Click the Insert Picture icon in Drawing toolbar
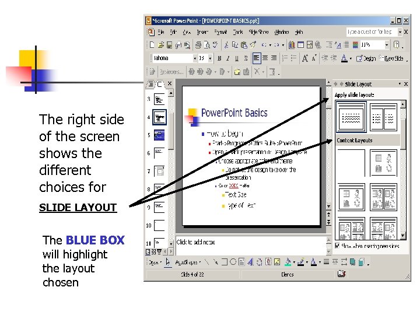Image resolution: width=420 pixels, height=315 pixels. tap(277, 262)
